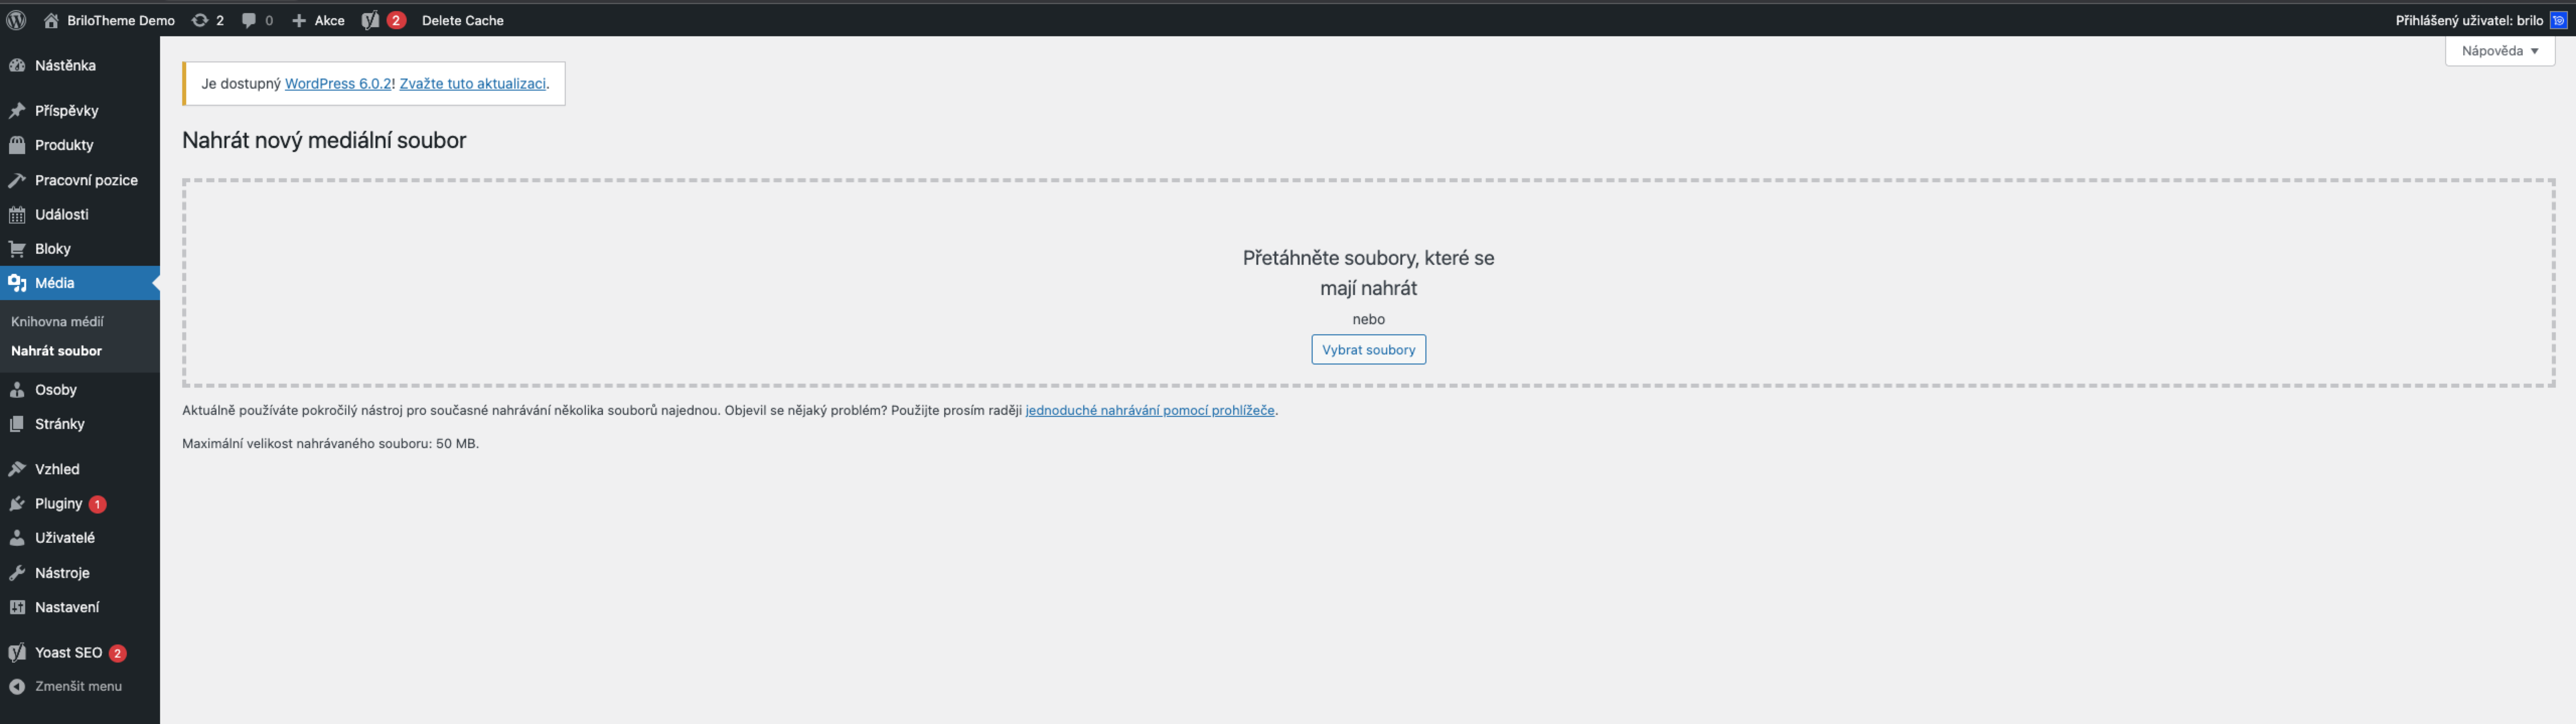Click Delete Cache in admin bar
The height and width of the screenshot is (724, 2576).
click(462, 20)
